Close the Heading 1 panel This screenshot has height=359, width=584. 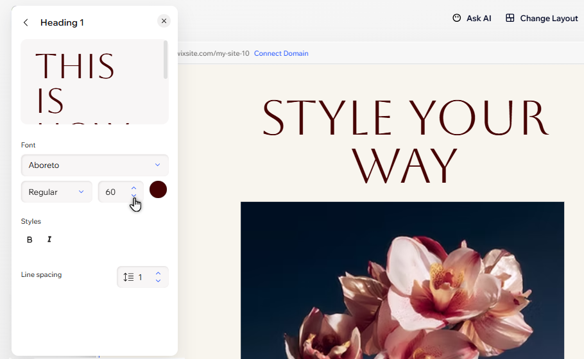point(164,21)
